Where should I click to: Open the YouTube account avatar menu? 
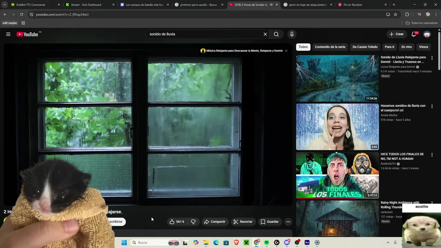[x=427, y=34]
